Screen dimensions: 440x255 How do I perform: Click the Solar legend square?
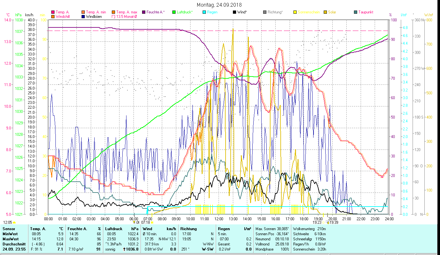pos(325,12)
